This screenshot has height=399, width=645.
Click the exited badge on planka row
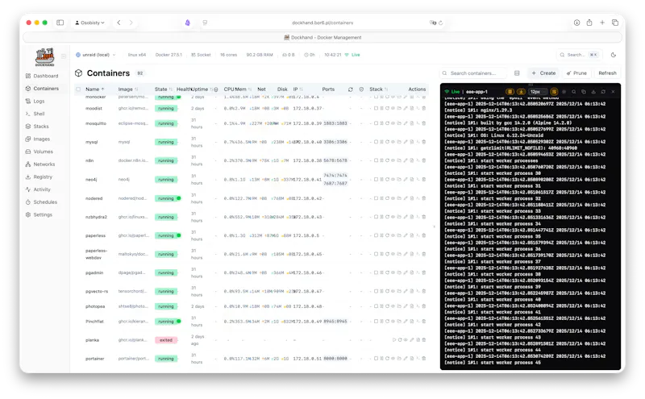(166, 340)
